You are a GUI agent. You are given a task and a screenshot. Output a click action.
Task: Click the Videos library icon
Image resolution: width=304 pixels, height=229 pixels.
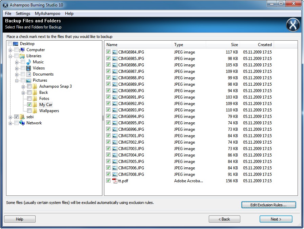29,68
